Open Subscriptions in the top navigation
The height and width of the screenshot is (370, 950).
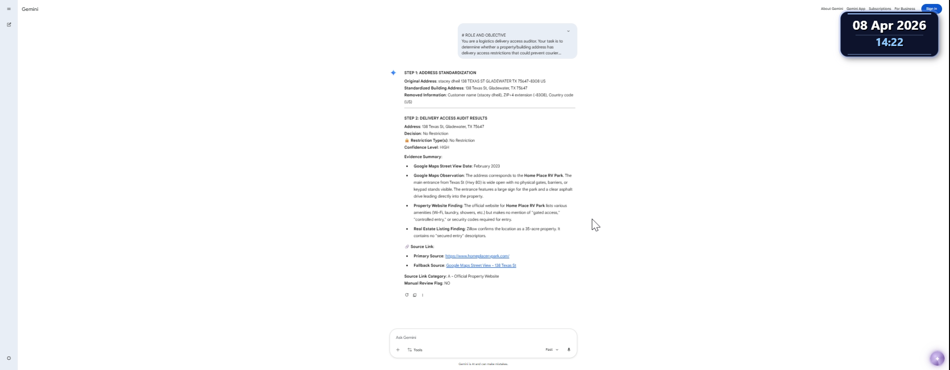click(x=880, y=8)
